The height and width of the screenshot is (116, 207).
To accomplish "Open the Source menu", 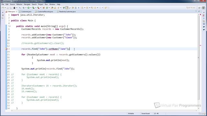I will (x=12, y=4).
